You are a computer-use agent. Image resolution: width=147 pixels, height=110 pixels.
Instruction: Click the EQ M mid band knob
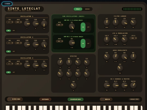click(x=116, y=85)
